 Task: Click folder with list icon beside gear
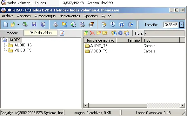coord(127,33)
